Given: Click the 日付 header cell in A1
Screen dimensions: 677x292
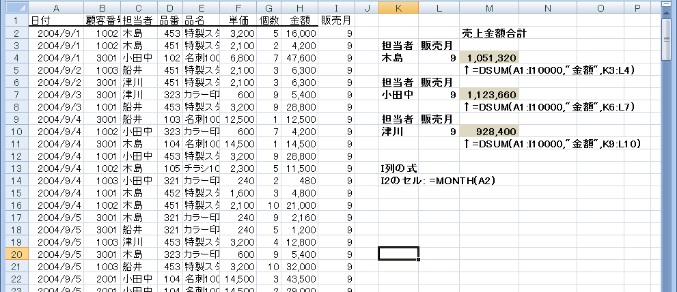Looking at the screenshot, I should pos(56,20).
